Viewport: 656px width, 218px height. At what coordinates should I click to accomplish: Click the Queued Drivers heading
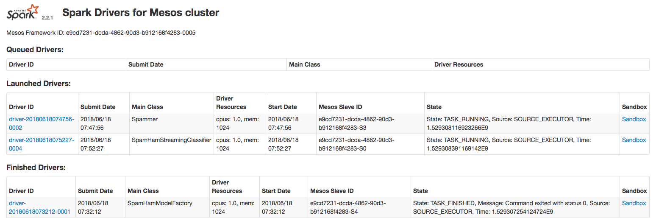35,50
